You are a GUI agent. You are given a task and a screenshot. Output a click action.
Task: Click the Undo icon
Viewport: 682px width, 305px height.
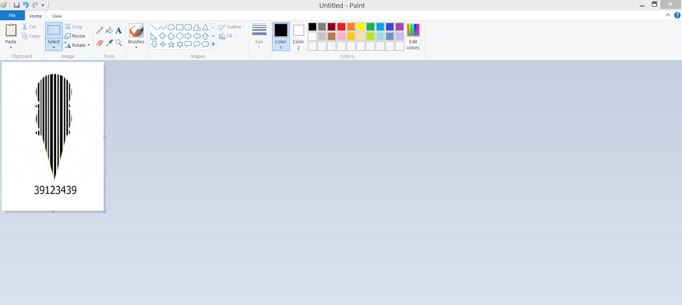pyautogui.click(x=26, y=5)
